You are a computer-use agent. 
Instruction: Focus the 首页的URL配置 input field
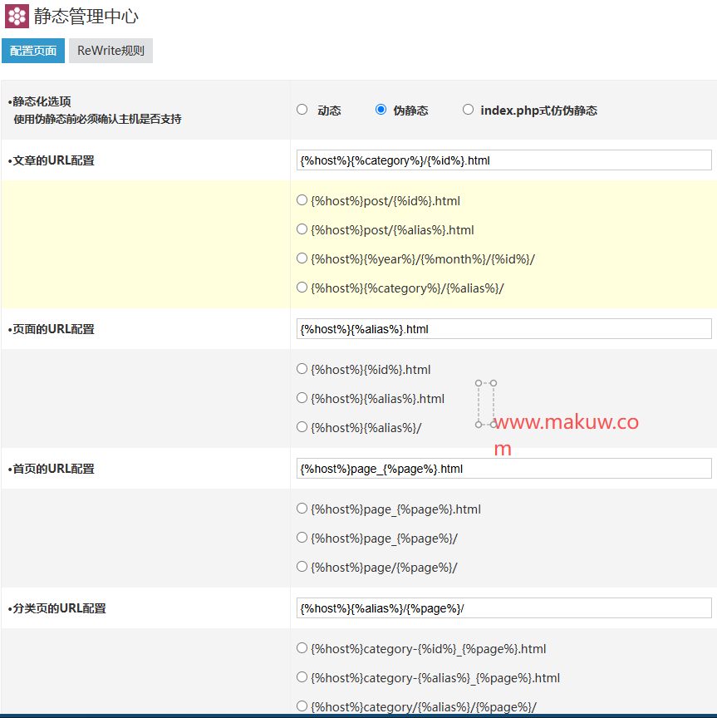pos(503,469)
